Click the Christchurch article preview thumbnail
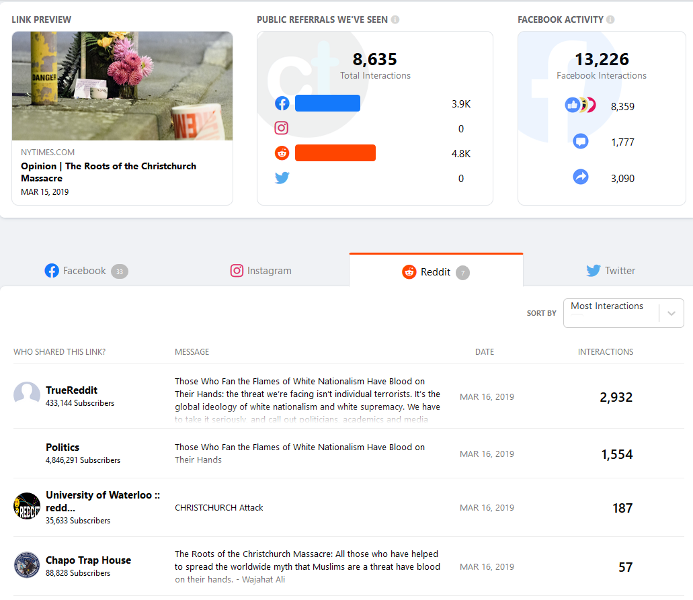 point(122,86)
